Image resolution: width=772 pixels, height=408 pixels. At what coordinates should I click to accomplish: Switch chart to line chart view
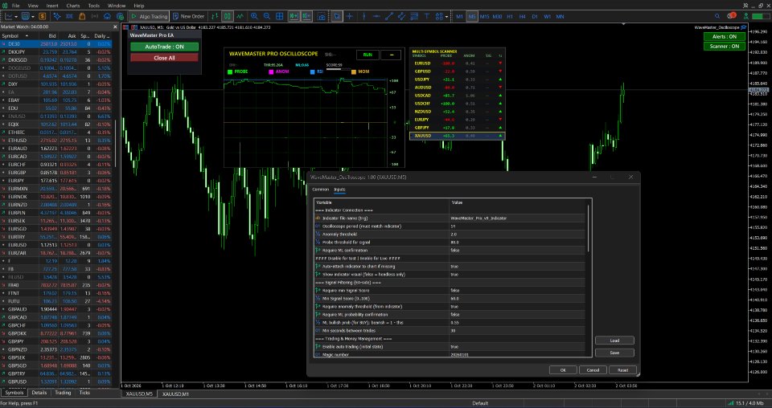(240, 16)
